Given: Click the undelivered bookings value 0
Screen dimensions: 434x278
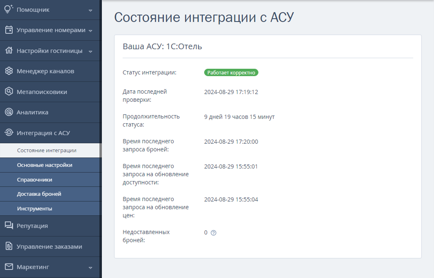Looking at the screenshot, I should click(205, 233).
